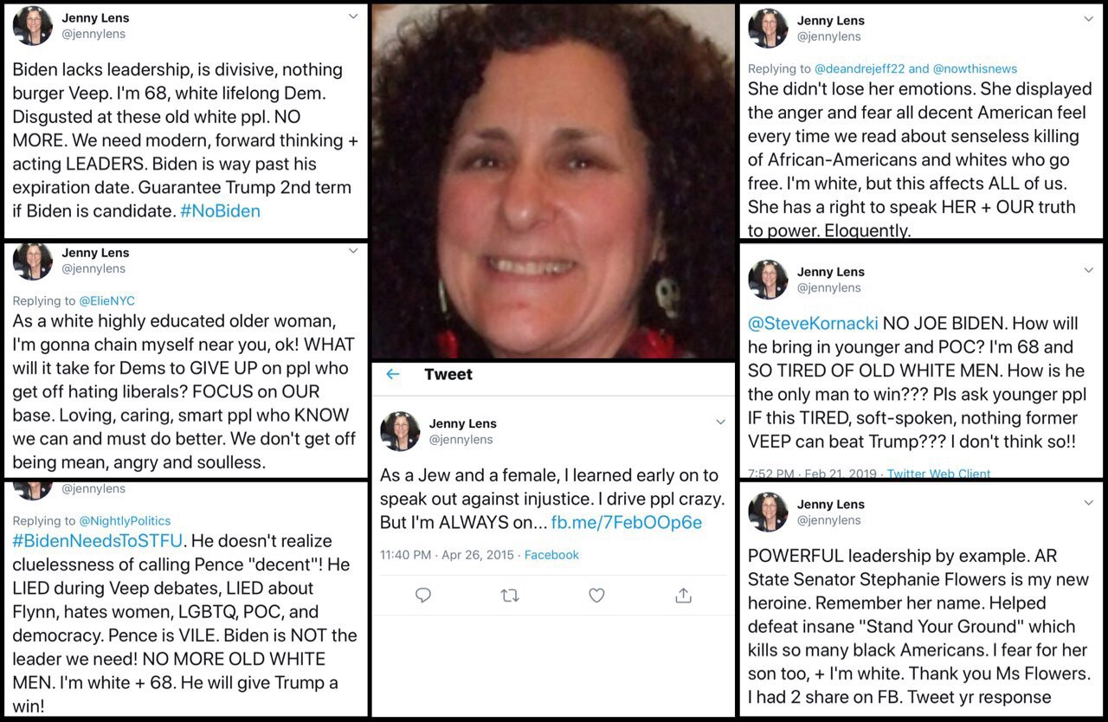Screen dimensions: 1108x722
Task: Click the #BidenNeedsToSTFU hashtag
Action: point(99,541)
